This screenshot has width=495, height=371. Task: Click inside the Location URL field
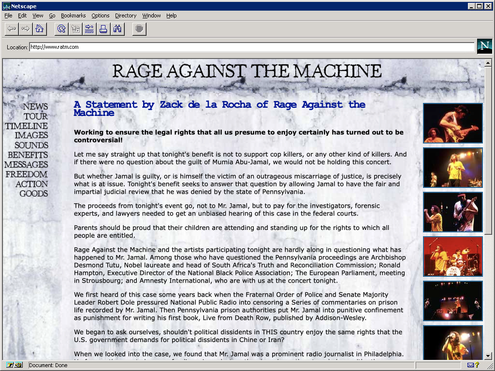point(193,47)
